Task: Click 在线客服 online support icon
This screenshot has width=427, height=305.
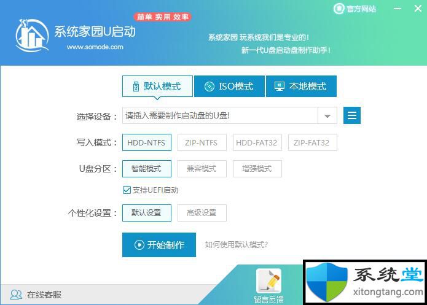Action: click(17, 295)
